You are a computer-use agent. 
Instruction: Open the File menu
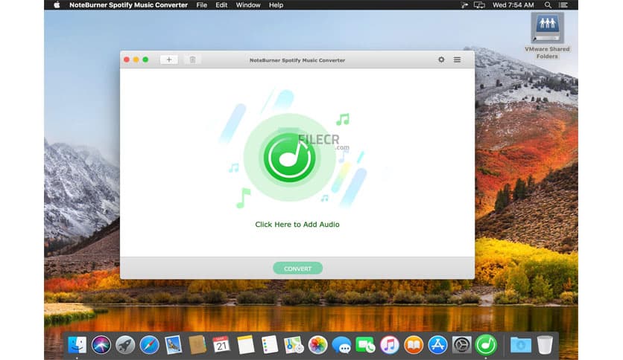(x=202, y=4)
